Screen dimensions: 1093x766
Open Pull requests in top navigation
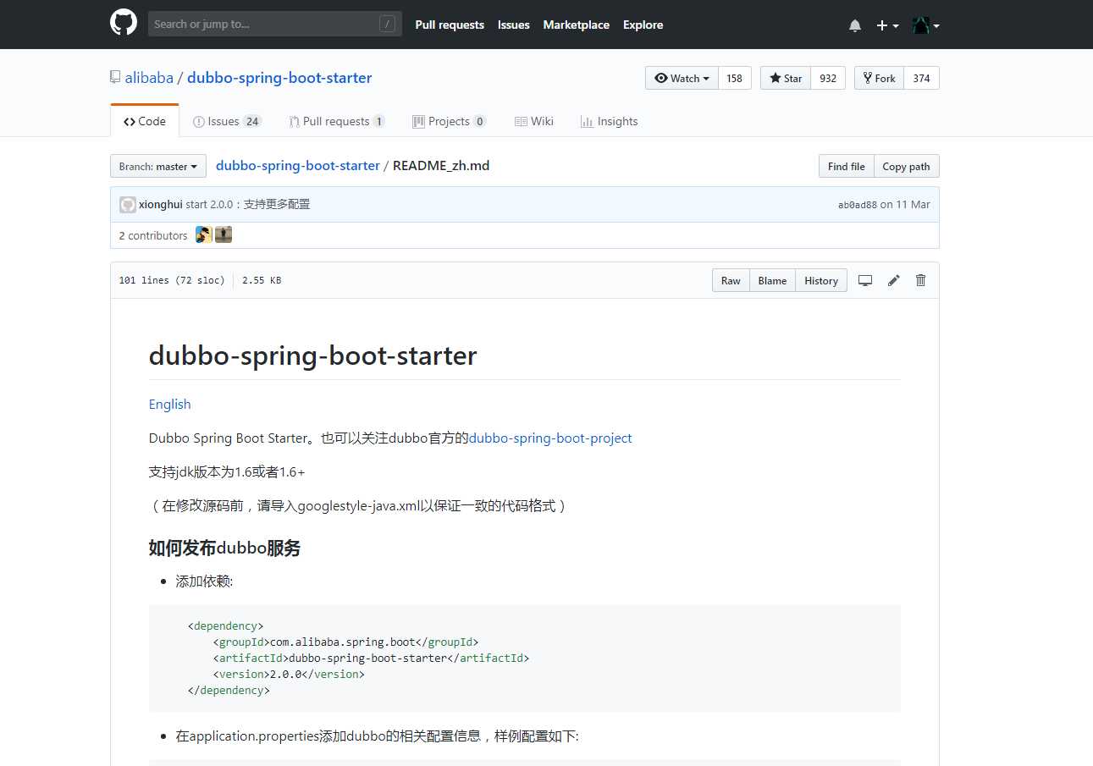click(x=450, y=25)
